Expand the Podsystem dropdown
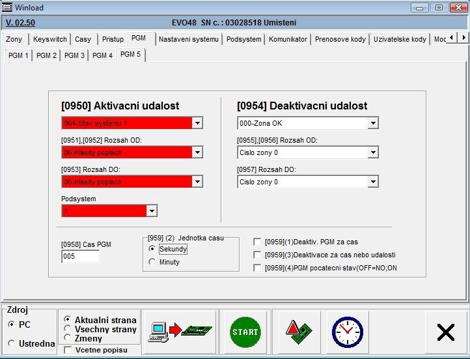The width and height of the screenshot is (470, 359). tap(151, 211)
